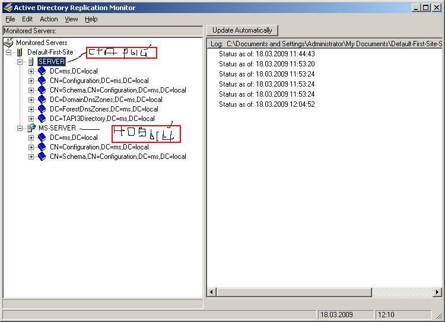445x322 pixels.
Task: Select Monitored Servers root label
Action: [42, 43]
